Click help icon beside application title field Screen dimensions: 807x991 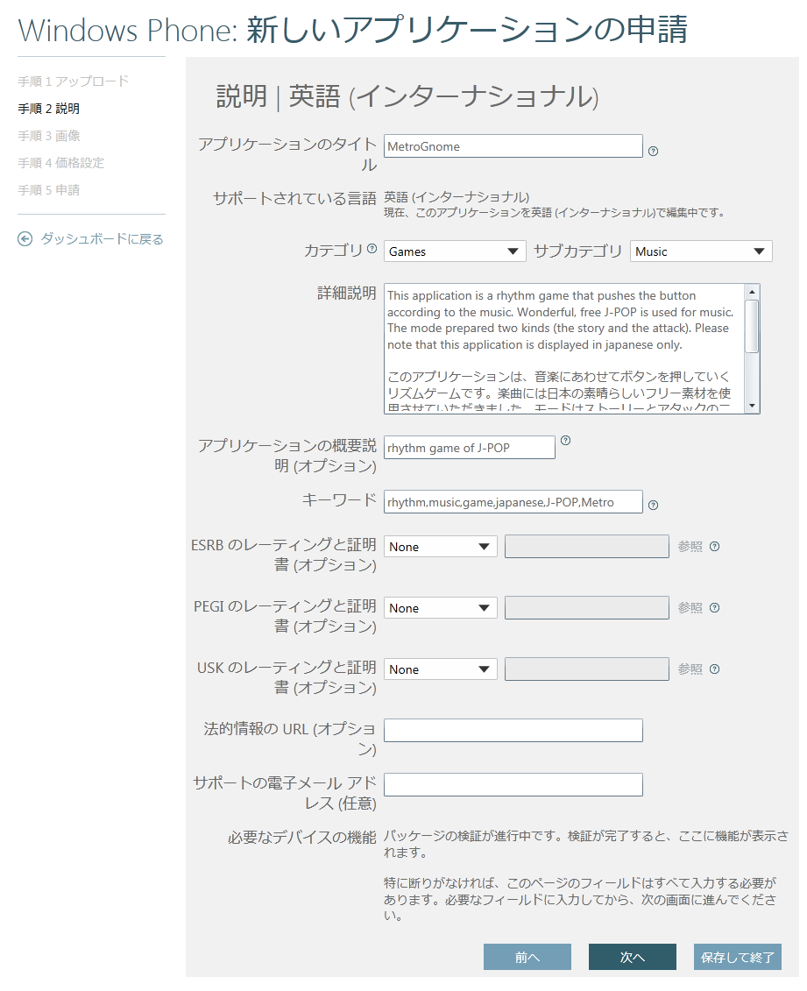(x=654, y=151)
